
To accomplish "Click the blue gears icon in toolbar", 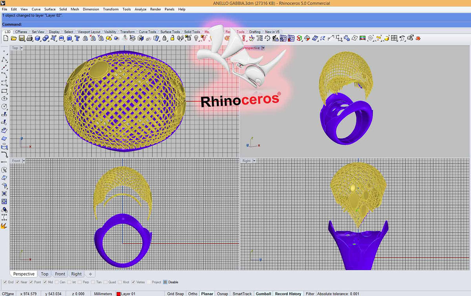I will (347, 38).
